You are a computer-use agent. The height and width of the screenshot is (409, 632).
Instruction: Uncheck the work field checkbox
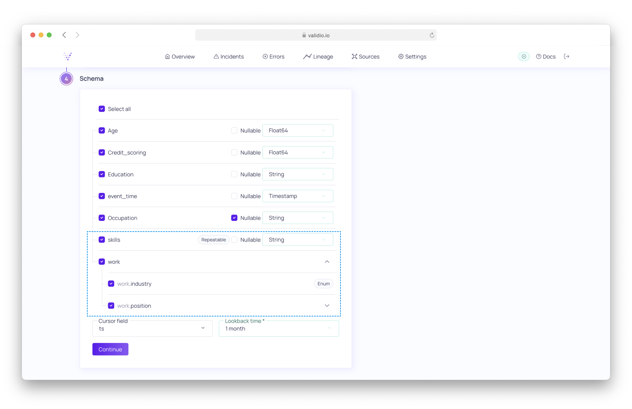click(102, 262)
